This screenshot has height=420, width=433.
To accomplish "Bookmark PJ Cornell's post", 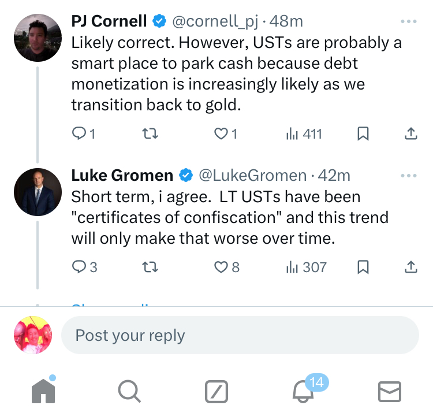I will point(363,134).
